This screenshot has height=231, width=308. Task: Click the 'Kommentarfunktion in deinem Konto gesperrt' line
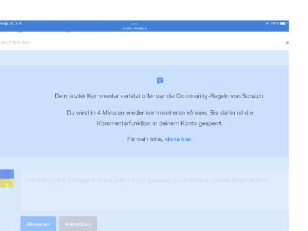point(160,123)
